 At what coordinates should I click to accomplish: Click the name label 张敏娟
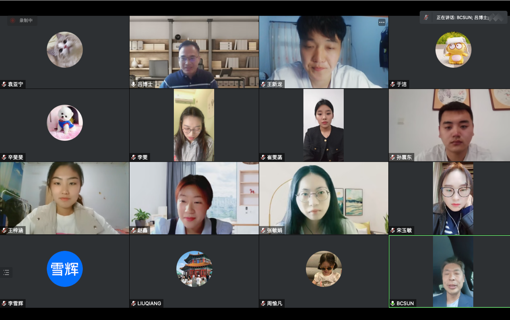pos(275,230)
